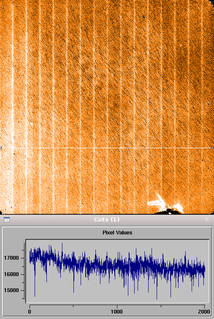Click the 0 x-axis tick label

coord(30,311)
